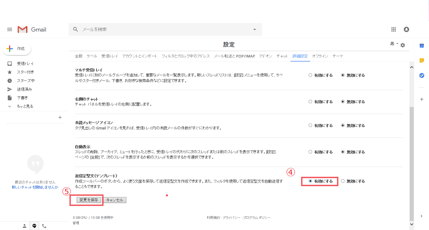429x230 pixels.
Task: Open the チャット tab
Action: coord(282,56)
